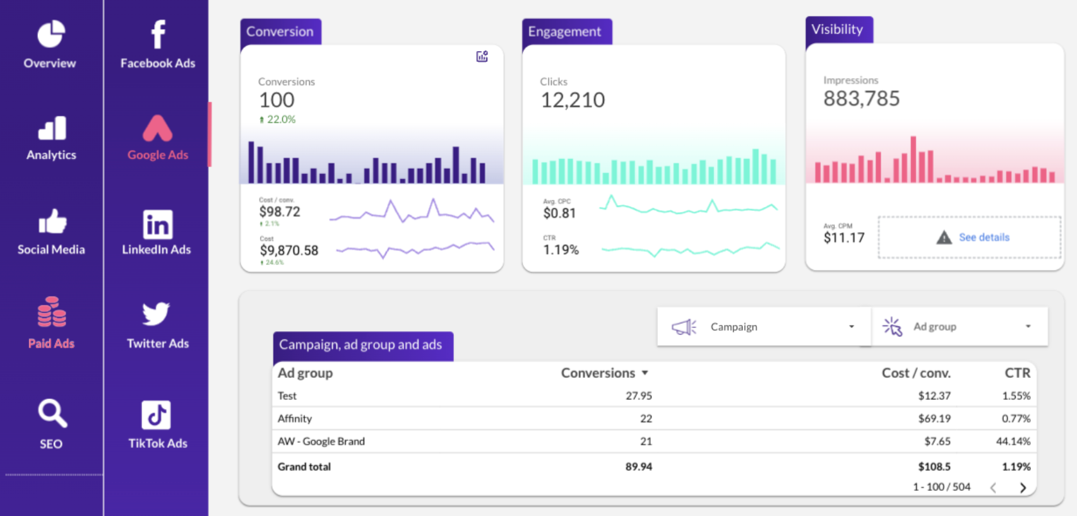
Task: Sort by the CTR column header
Action: (1017, 373)
